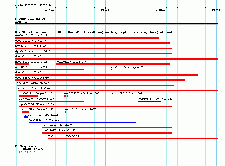
Task: Click the 43820k ruler tick label
Action: (x=216, y=10)
